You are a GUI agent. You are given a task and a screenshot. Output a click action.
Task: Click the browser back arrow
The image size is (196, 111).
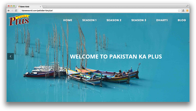pyautogui.click(x=9, y=10)
